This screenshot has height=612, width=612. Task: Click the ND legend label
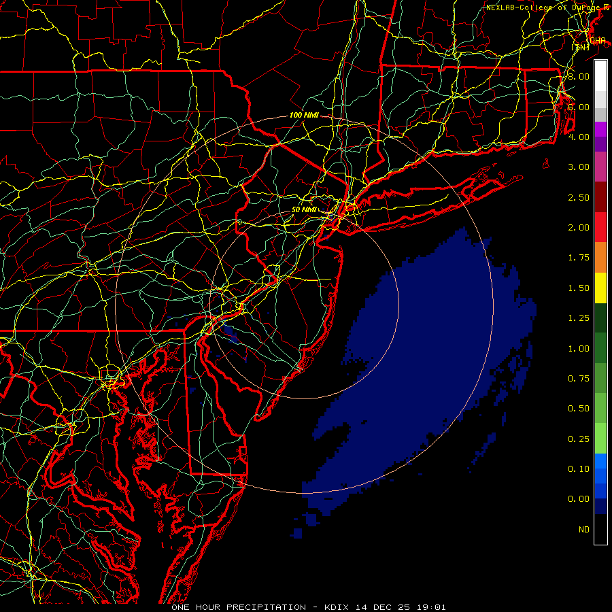583,530
